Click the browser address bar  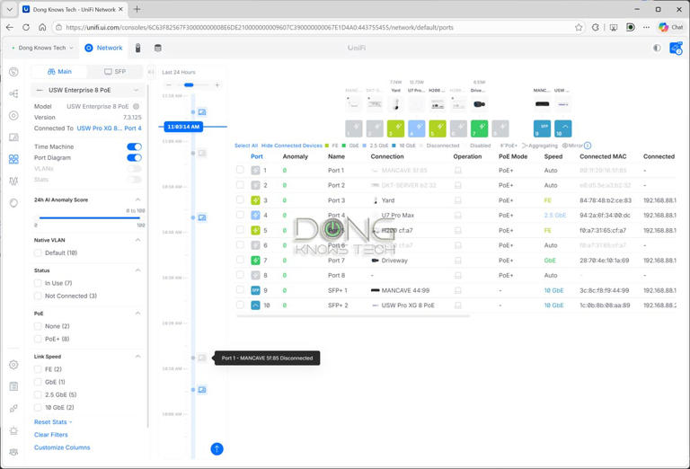point(314,27)
